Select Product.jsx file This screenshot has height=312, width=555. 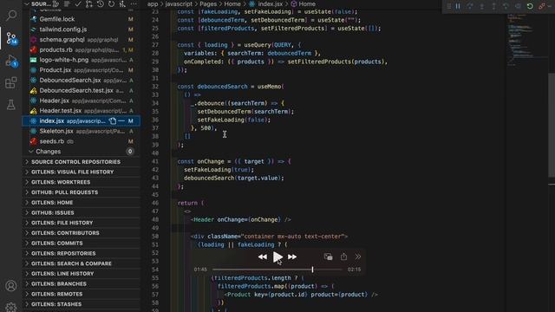(82, 70)
